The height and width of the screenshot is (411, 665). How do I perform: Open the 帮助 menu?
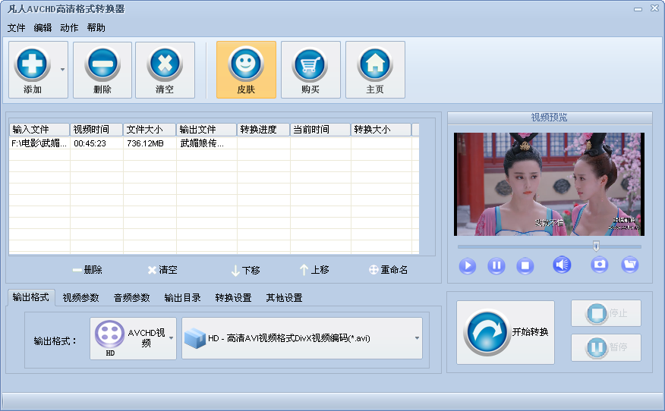[96, 28]
